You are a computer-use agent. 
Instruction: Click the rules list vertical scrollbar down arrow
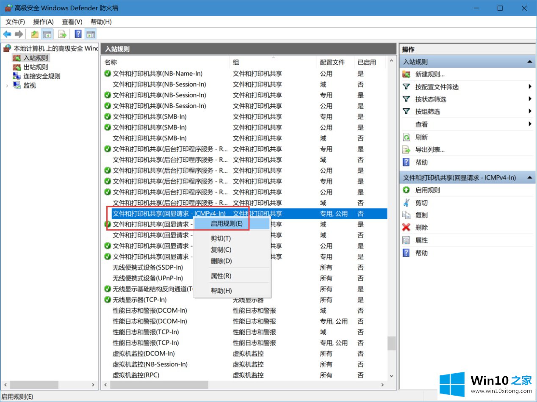point(391,375)
